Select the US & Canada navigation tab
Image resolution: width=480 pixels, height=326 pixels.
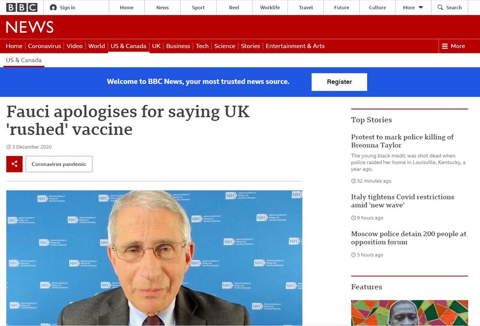(128, 46)
